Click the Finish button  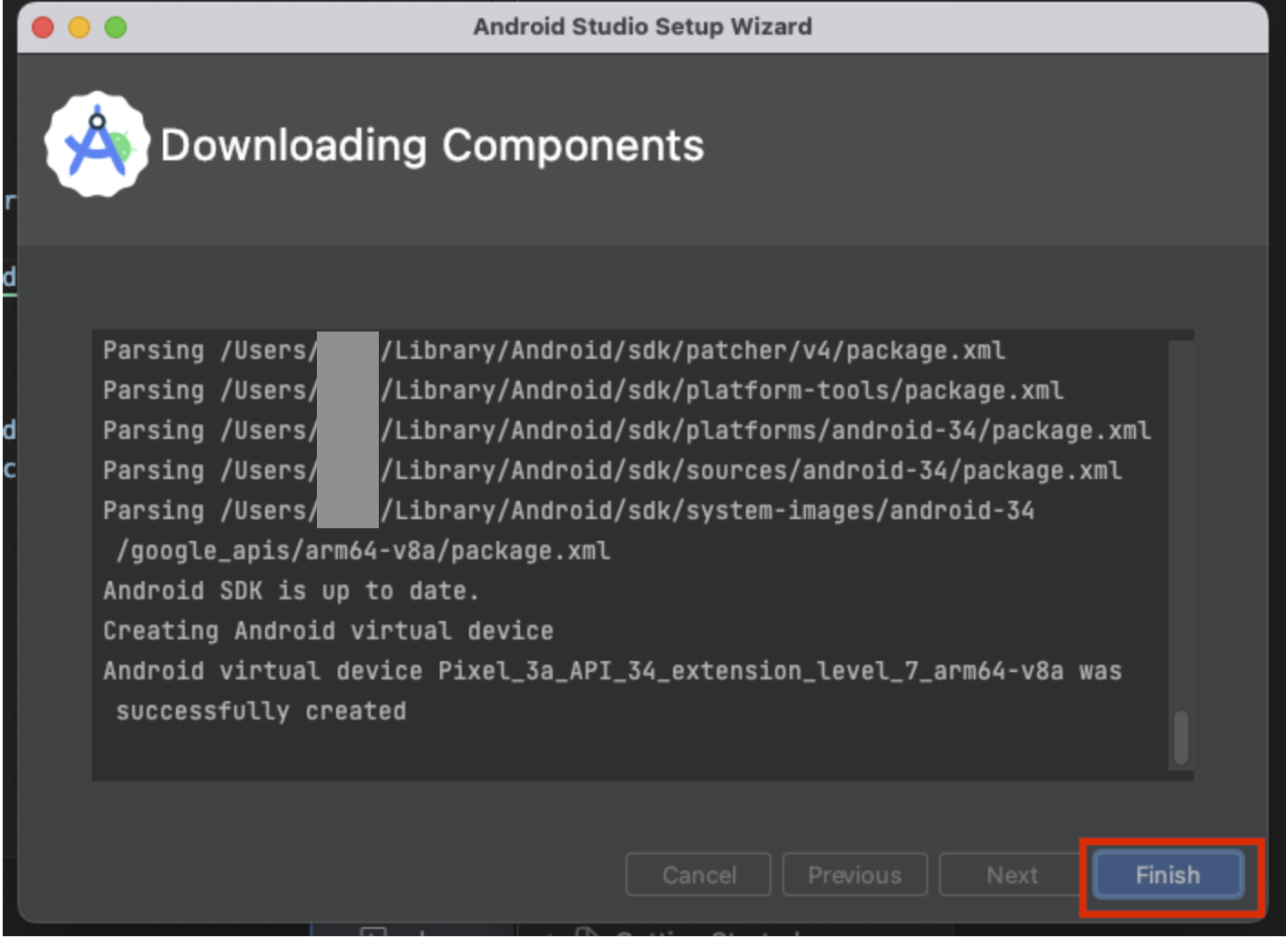click(1168, 875)
